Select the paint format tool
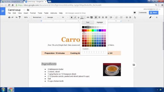The height and width of the screenshot is (92, 164). [20, 17]
